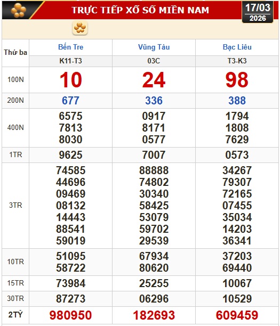
Task: Select ticket code K11-T3
Action: [70, 61]
